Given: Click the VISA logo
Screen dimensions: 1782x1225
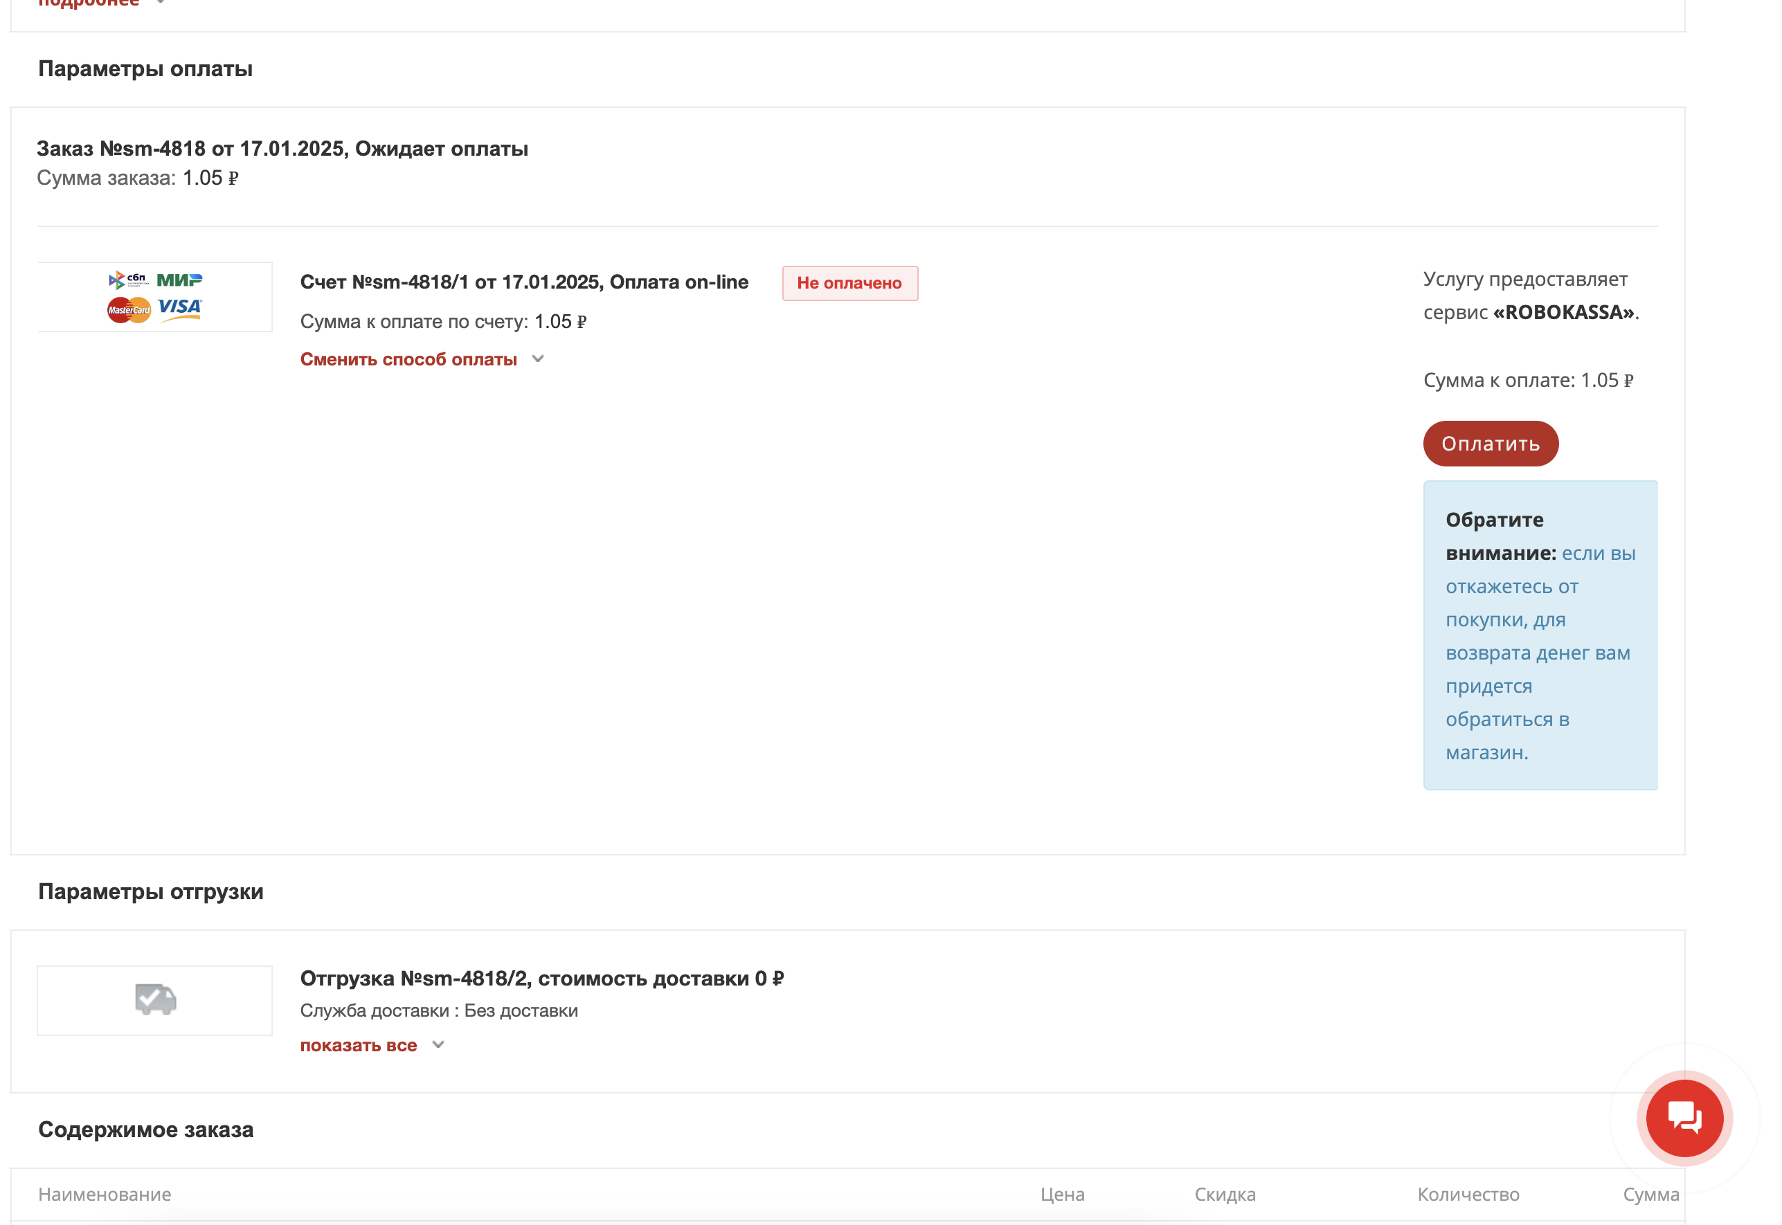Looking at the screenshot, I should pos(180,309).
